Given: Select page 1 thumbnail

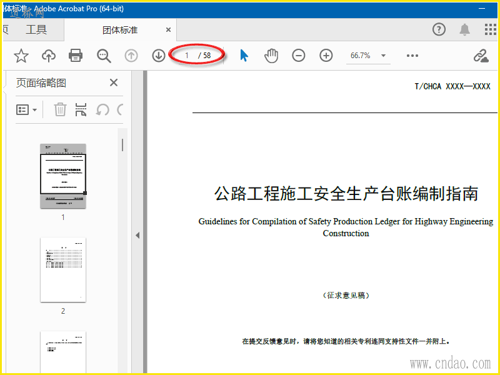Looking at the screenshot, I should [x=63, y=176].
